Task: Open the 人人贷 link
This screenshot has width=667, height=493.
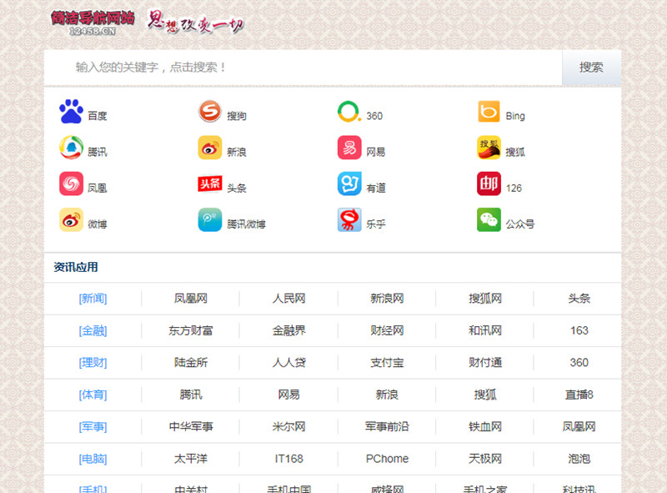Action: coord(288,363)
